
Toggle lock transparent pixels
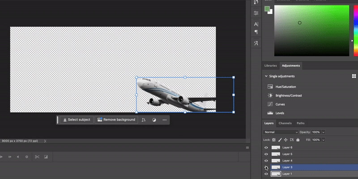[274, 140]
